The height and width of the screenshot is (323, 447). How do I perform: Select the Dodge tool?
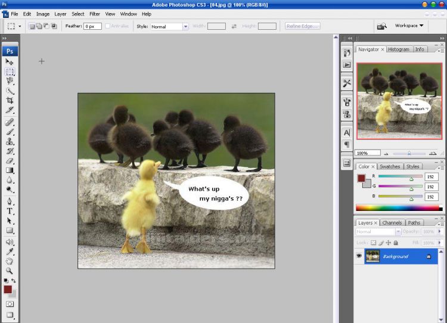pos(10,190)
